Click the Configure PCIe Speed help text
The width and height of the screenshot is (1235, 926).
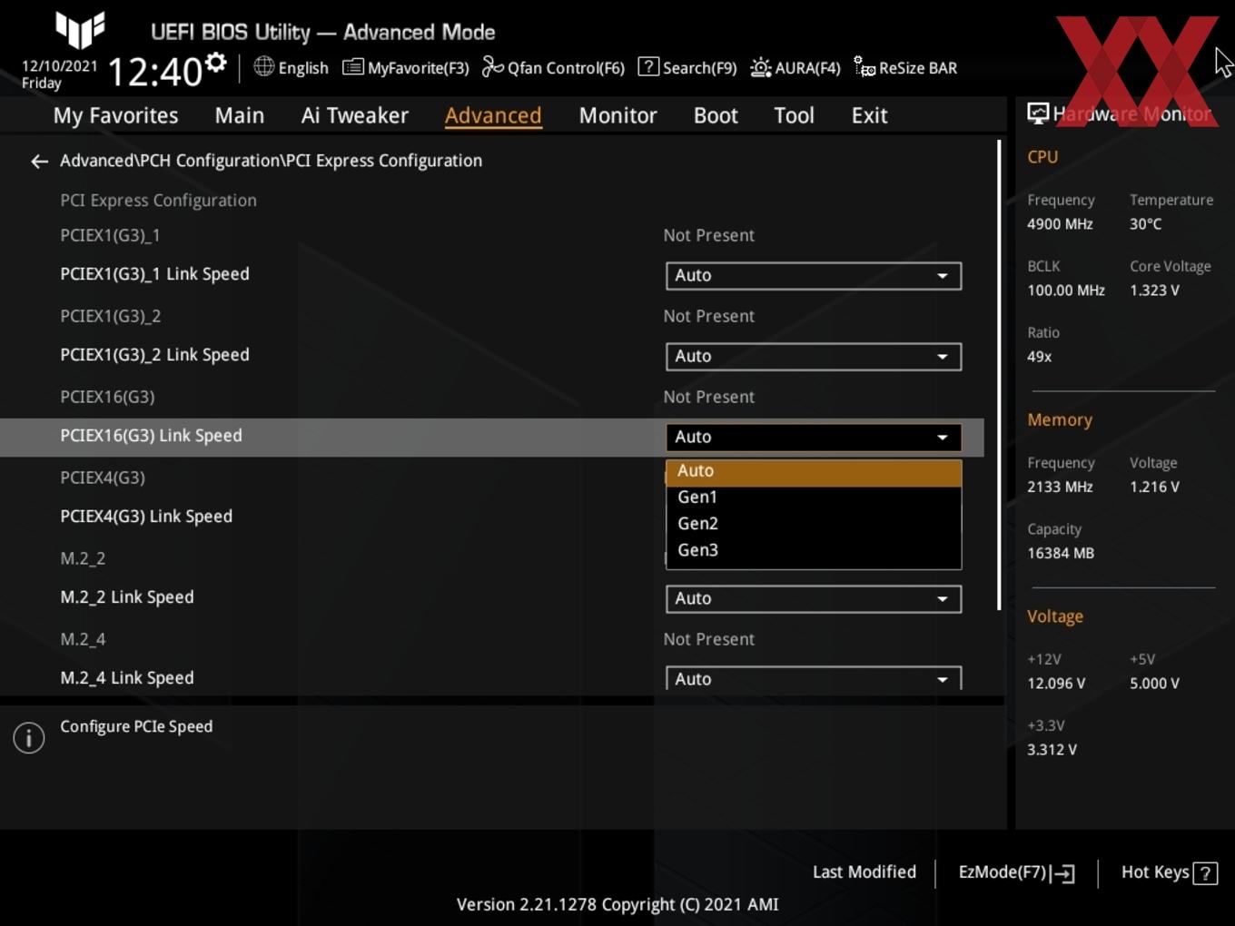click(x=136, y=726)
